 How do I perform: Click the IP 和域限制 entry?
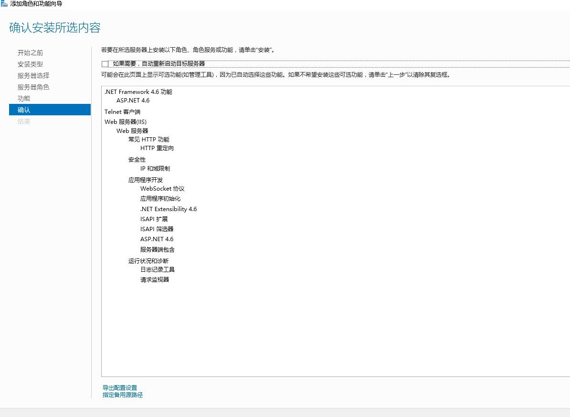pyautogui.click(x=155, y=168)
